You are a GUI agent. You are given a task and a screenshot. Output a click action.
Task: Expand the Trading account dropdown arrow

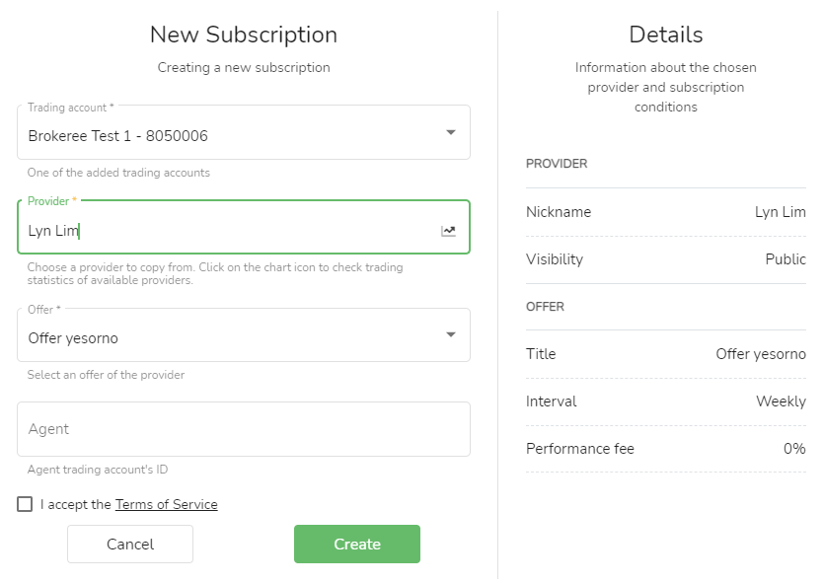click(x=451, y=132)
